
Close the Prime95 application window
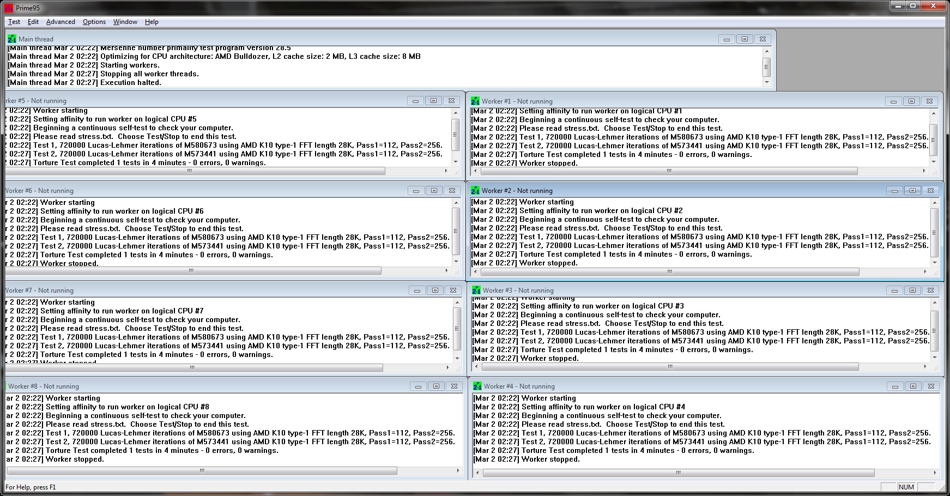(934, 5)
